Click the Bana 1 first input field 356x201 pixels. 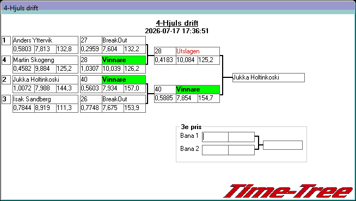click(215, 137)
